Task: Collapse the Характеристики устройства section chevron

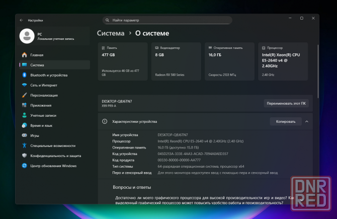Action: pyautogui.click(x=307, y=121)
